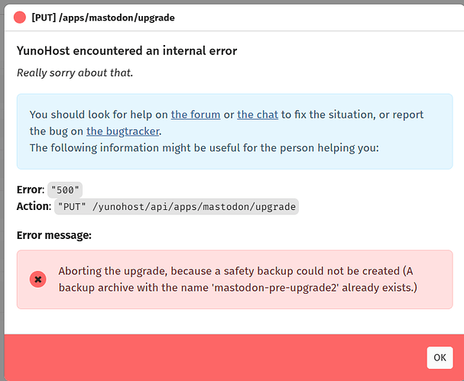The width and height of the screenshot is (464, 381).
Task: Open the forum link
Action: click(x=196, y=115)
